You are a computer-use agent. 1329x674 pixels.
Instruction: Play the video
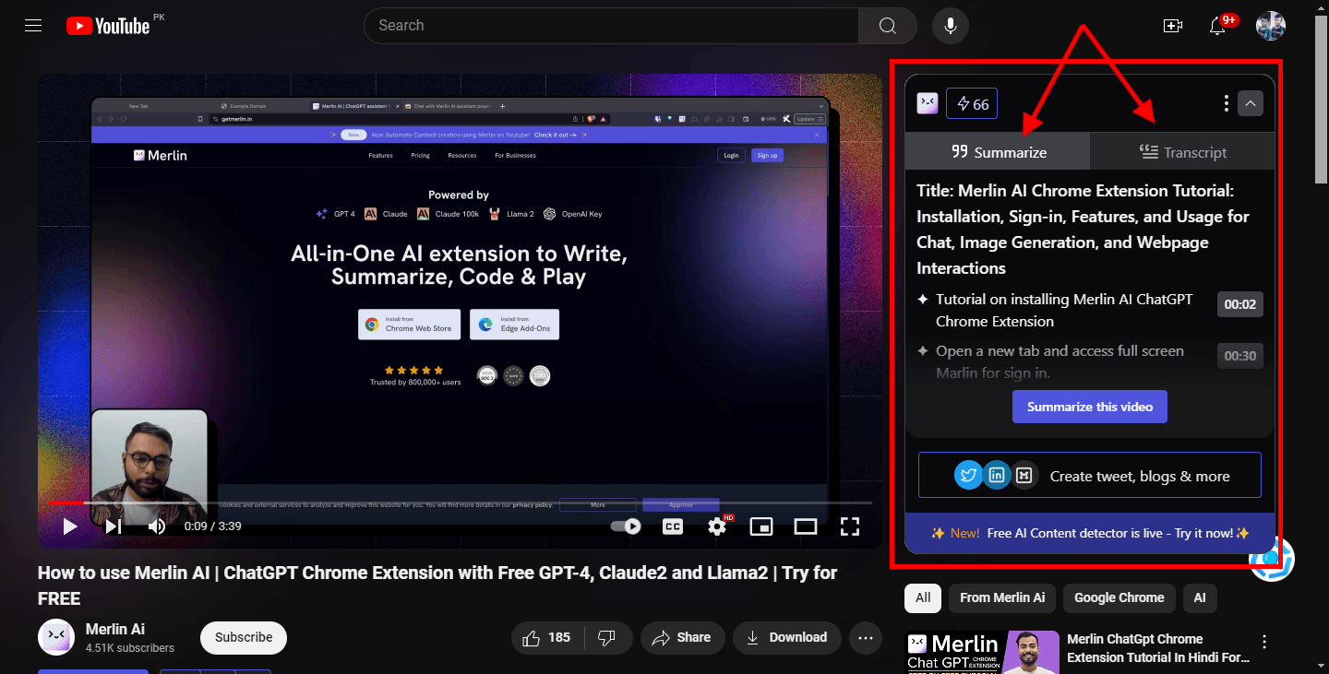coord(69,526)
